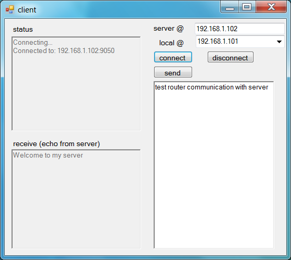Click the 'test router communication with server' text

(x=211, y=87)
